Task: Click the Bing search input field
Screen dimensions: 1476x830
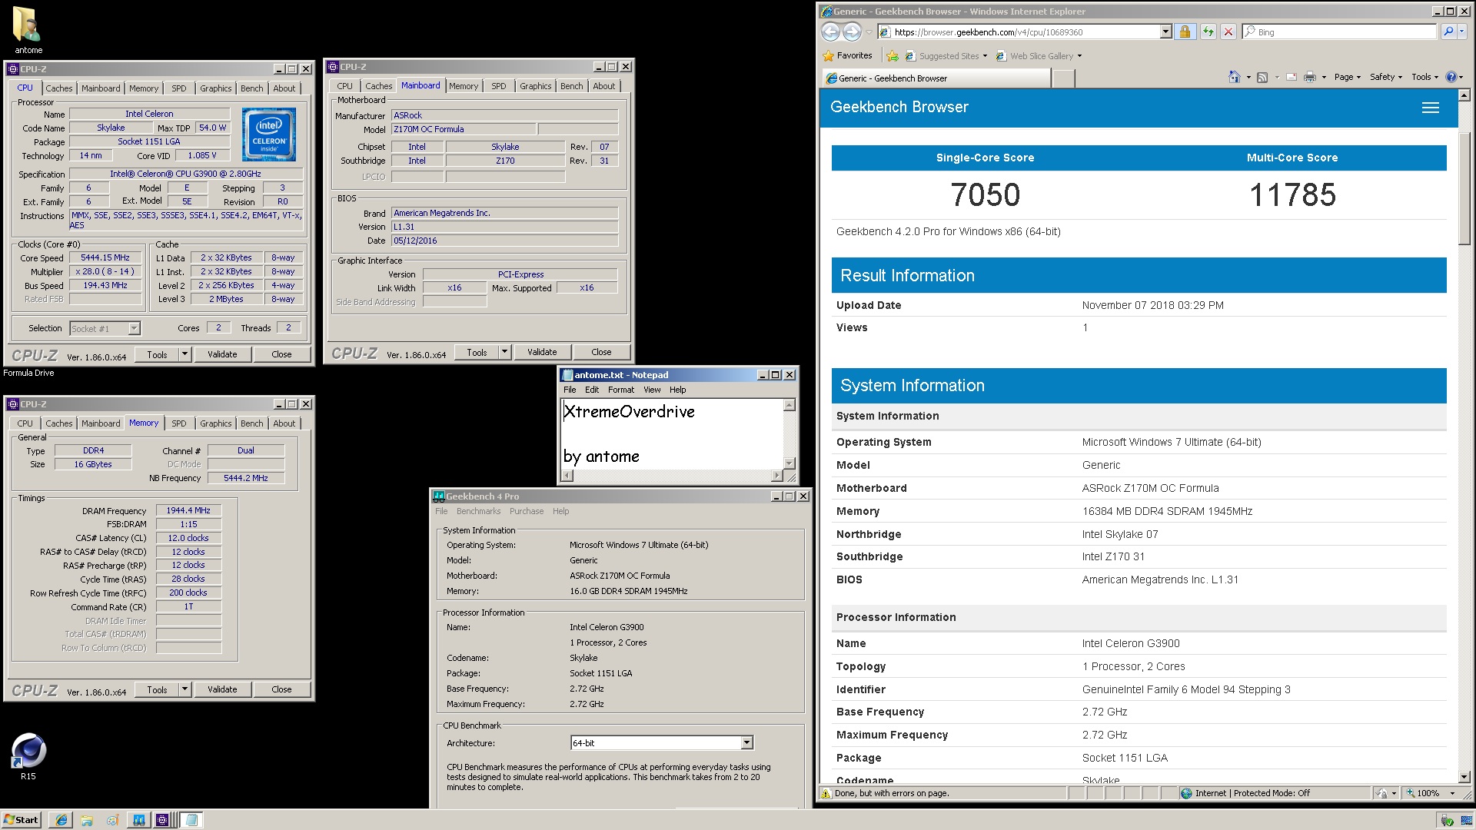Action: tap(1338, 32)
